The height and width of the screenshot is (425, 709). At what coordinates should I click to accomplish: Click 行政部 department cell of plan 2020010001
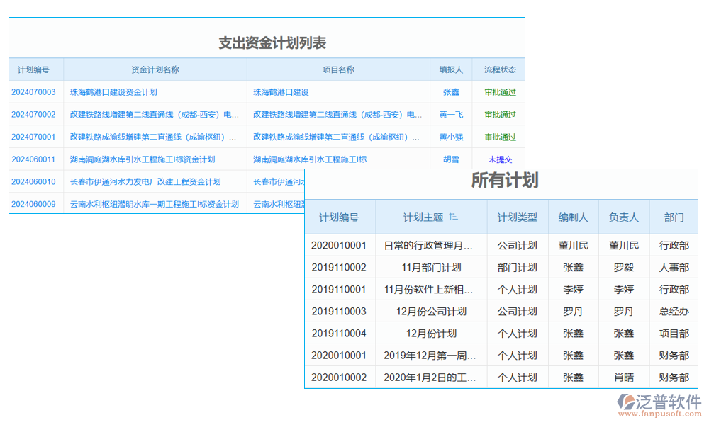(x=674, y=245)
